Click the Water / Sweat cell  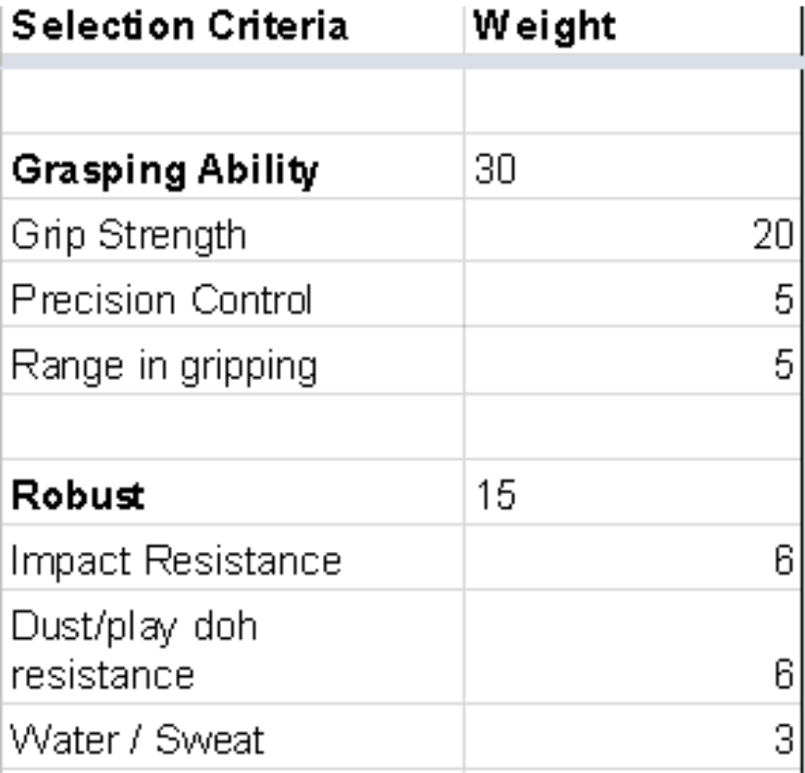click(x=232, y=737)
